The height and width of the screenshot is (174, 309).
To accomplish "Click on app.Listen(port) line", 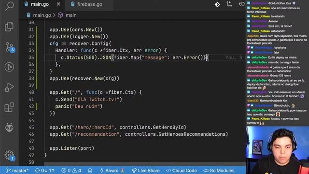I will coord(72,148).
